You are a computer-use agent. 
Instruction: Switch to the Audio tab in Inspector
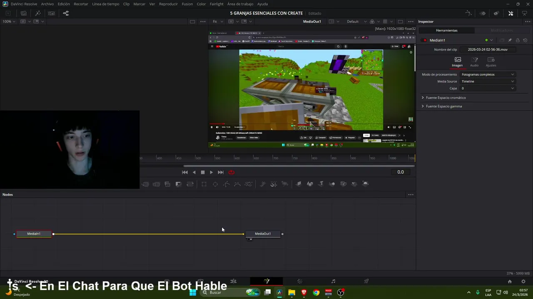coord(474,62)
